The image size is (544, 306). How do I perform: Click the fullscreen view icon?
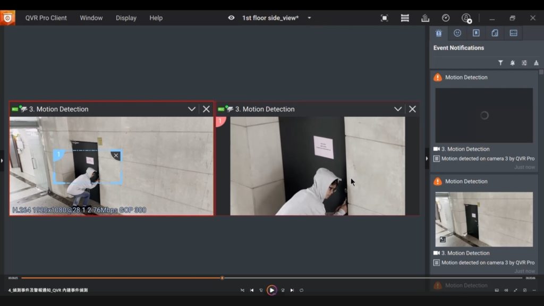point(384,18)
